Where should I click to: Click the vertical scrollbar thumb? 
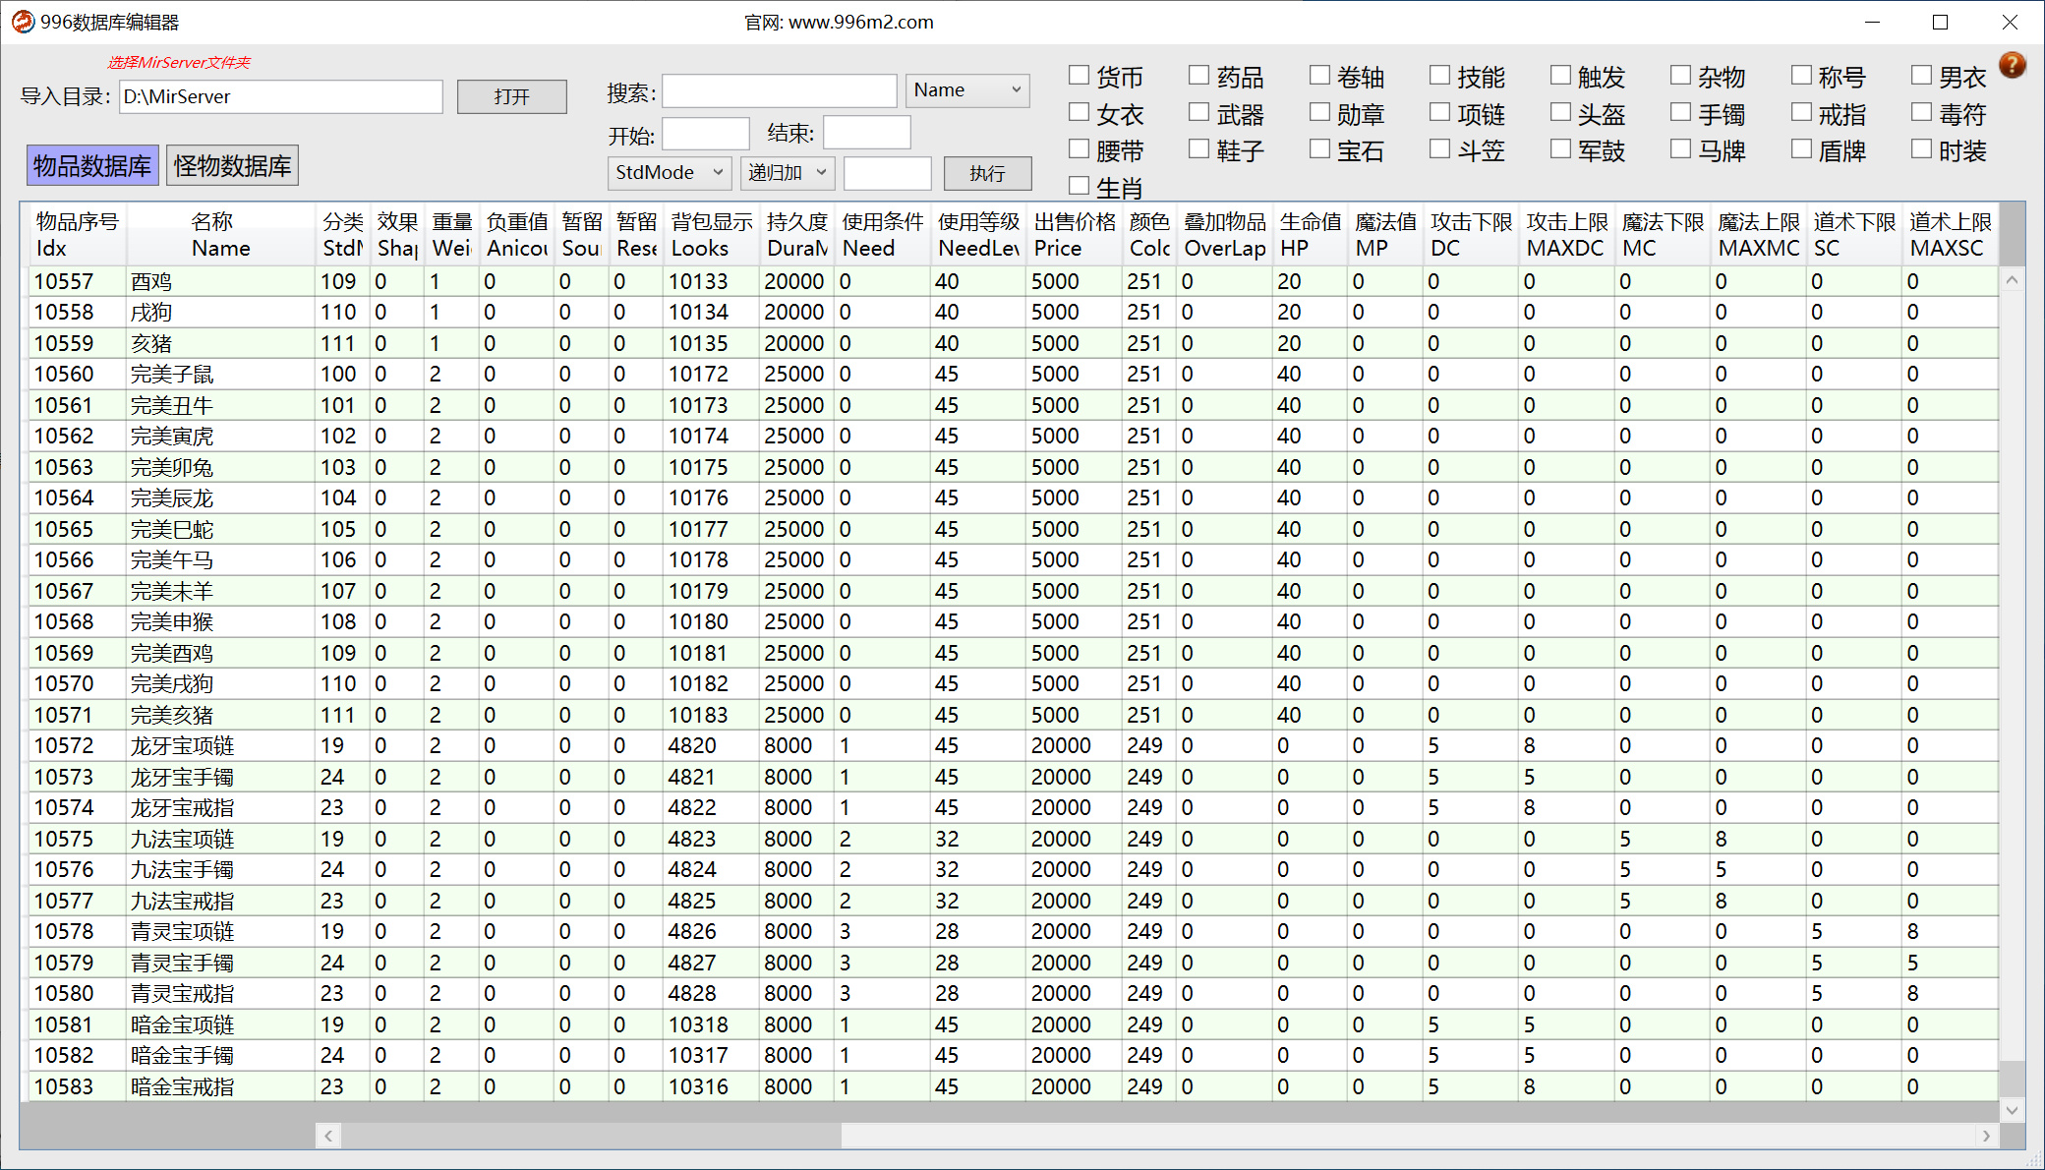(x=2013, y=1079)
